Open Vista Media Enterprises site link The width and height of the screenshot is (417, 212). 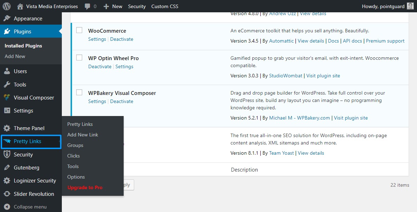point(52,6)
